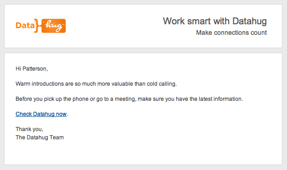Click the word 'Datahug' in the header title
This screenshot has width=287, height=170.
tap(249, 22)
